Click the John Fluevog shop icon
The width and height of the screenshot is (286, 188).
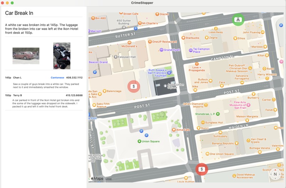pyautogui.click(x=263, y=32)
